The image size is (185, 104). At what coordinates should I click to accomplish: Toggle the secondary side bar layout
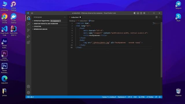coord(141,13)
